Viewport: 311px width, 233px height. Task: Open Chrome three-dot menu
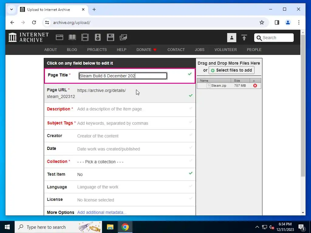tap(299, 22)
